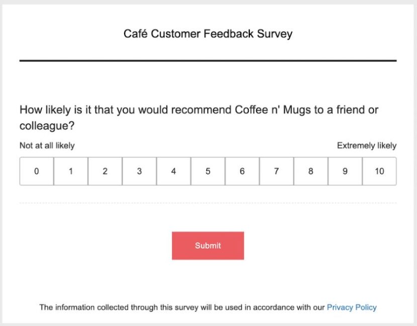The height and width of the screenshot is (326, 417).
Task: Select rating 8 on the scale
Action: [311, 171]
